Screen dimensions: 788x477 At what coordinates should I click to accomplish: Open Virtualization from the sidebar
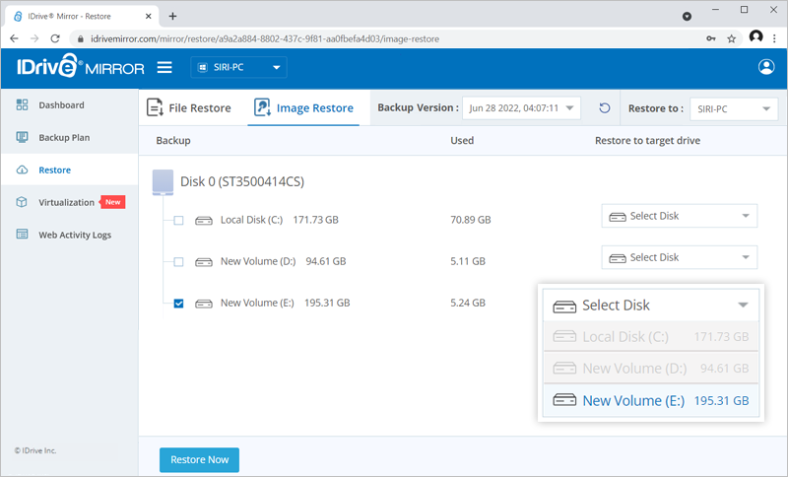69,202
